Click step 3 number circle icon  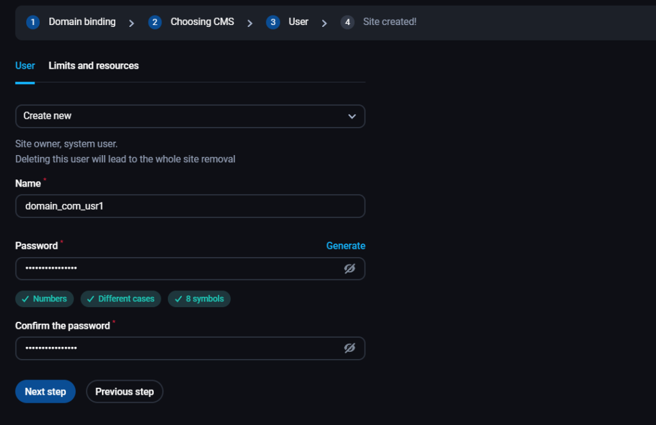pyautogui.click(x=273, y=22)
